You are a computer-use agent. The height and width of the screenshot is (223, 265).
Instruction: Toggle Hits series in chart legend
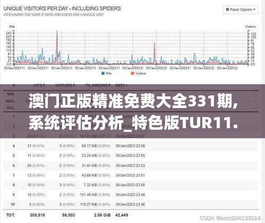(106, 73)
